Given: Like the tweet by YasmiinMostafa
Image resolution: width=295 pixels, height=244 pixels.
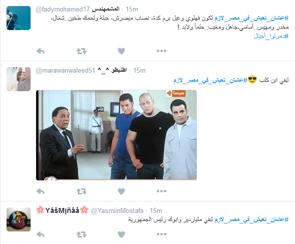Looking at the screenshot, I should tap(121, 234).
